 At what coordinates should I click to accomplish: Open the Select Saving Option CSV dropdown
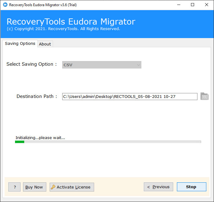[102, 65]
